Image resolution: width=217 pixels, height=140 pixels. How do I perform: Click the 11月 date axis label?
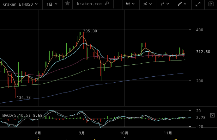coord(168,133)
